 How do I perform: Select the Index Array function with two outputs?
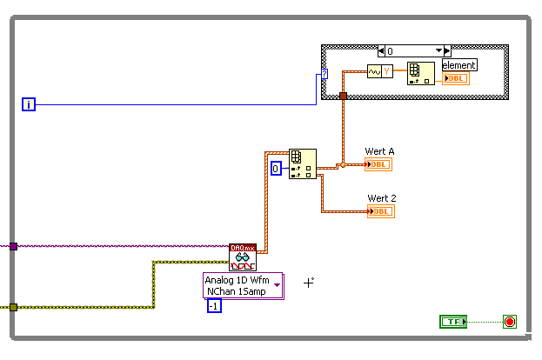click(303, 163)
